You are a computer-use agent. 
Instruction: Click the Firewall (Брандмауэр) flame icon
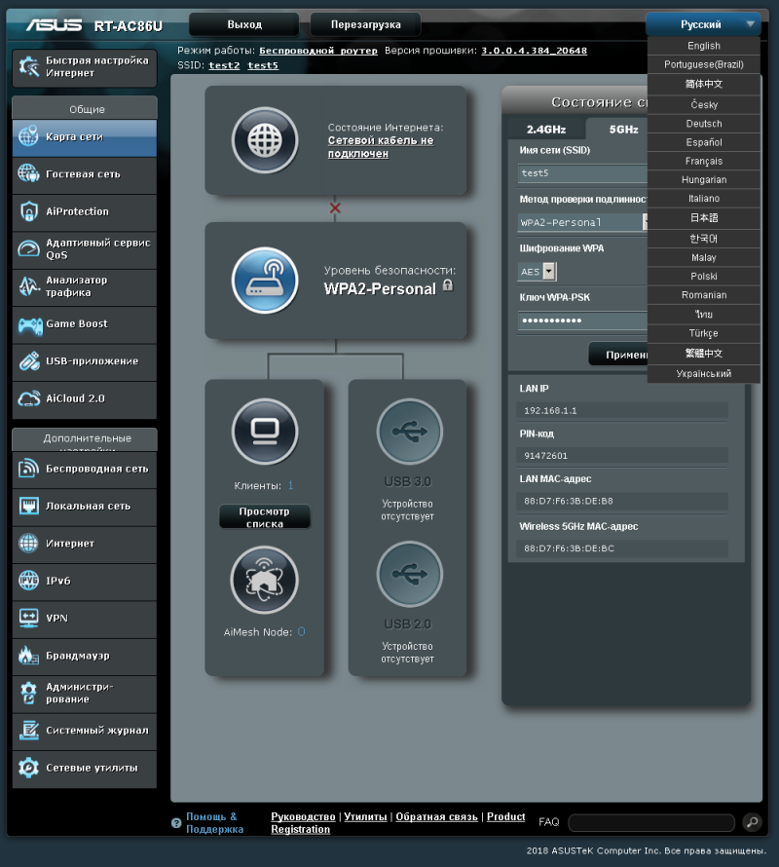29,656
